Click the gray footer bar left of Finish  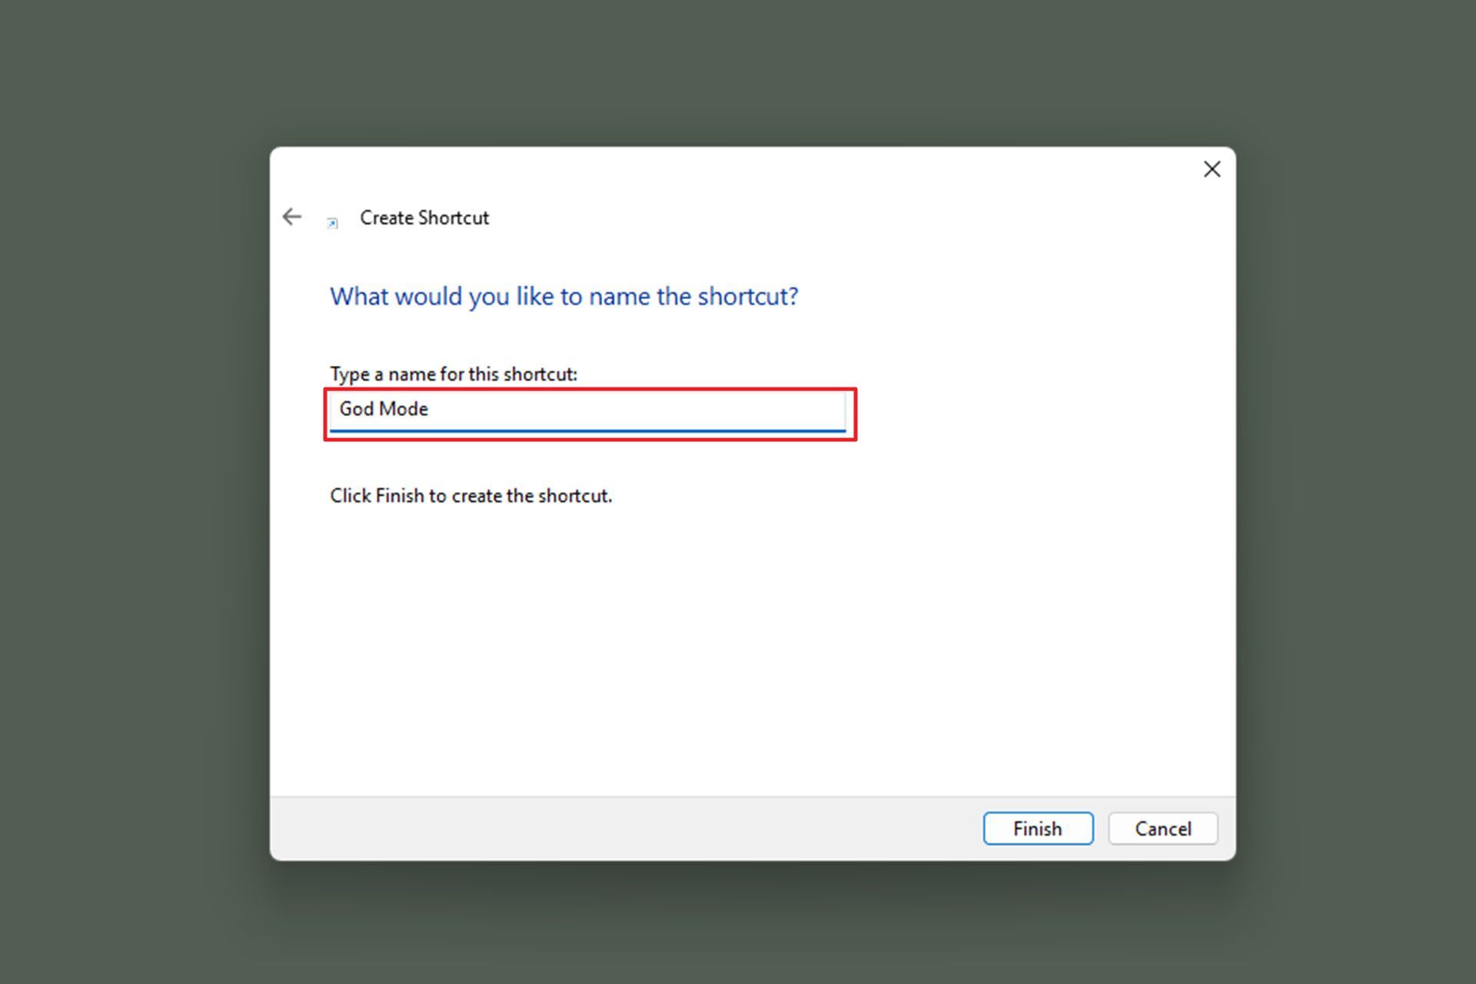615,828
